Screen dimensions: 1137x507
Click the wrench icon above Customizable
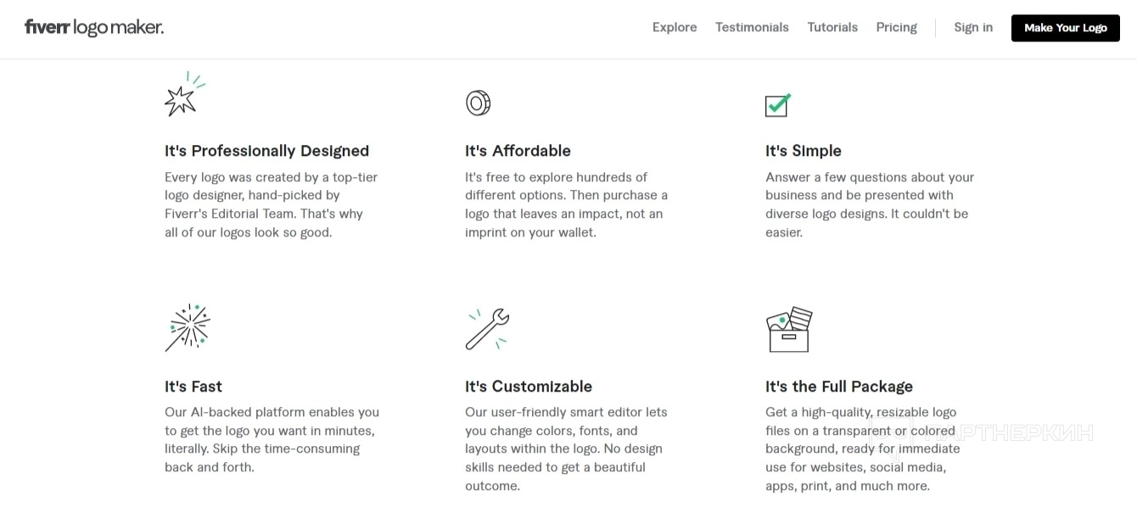point(487,329)
